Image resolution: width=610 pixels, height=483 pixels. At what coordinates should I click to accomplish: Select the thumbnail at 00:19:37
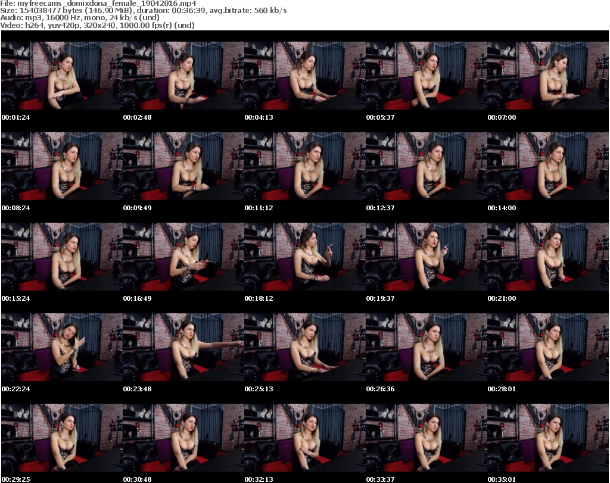coord(427,257)
